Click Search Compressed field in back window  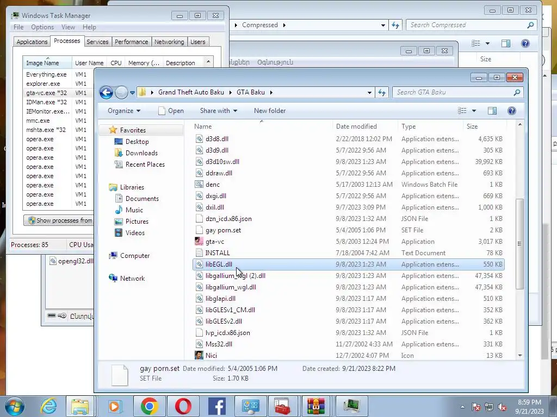pyautogui.click(x=466, y=25)
